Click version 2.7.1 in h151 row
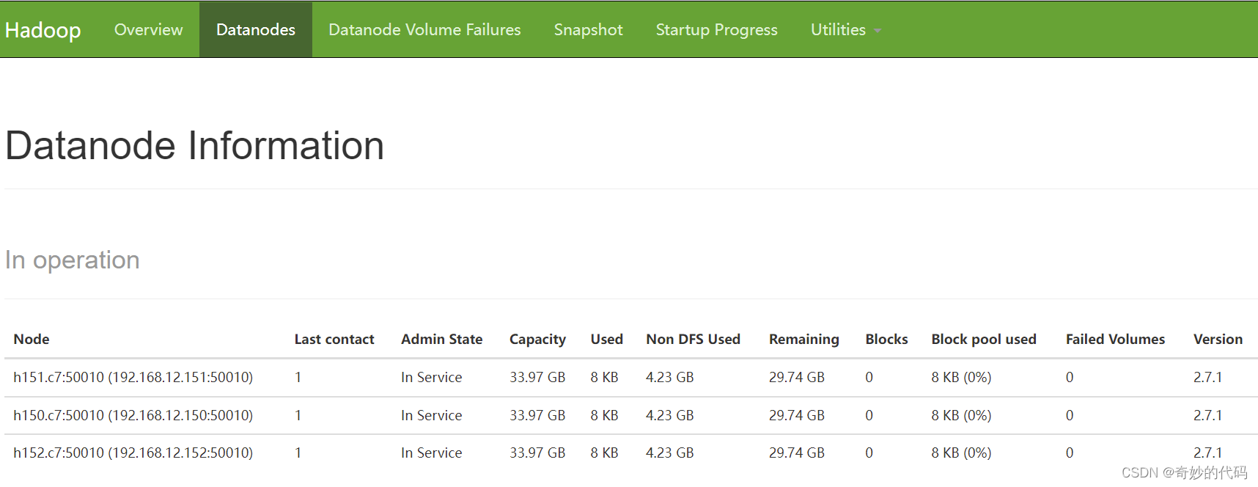The height and width of the screenshot is (487, 1258). [1207, 377]
